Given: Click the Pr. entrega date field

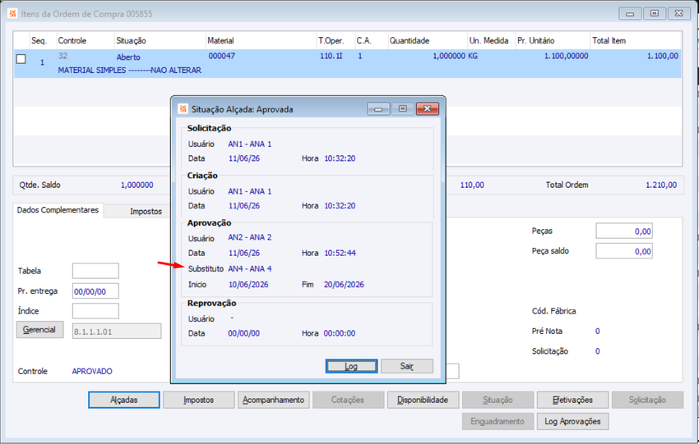Looking at the screenshot, I should [x=95, y=291].
